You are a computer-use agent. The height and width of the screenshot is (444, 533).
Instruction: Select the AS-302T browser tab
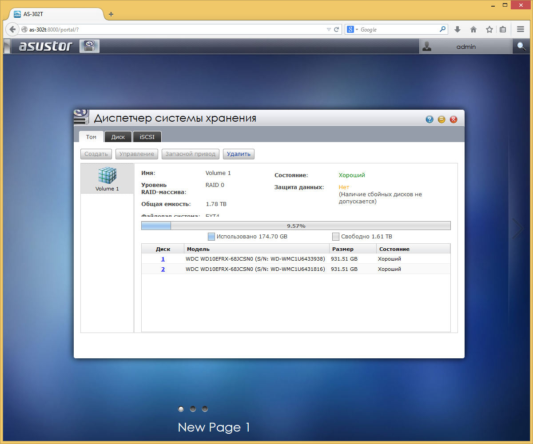tap(56, 14)
